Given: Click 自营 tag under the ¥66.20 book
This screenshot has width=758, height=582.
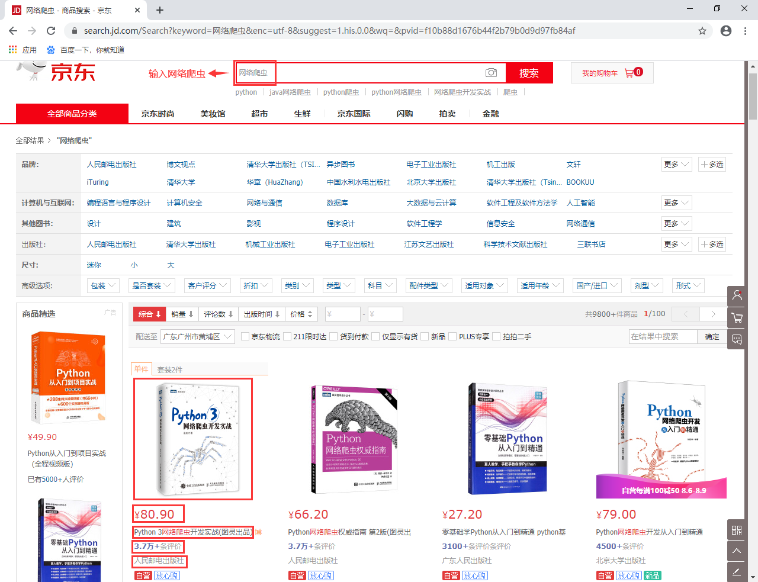Looking at the screenshot, I should 297,575.
